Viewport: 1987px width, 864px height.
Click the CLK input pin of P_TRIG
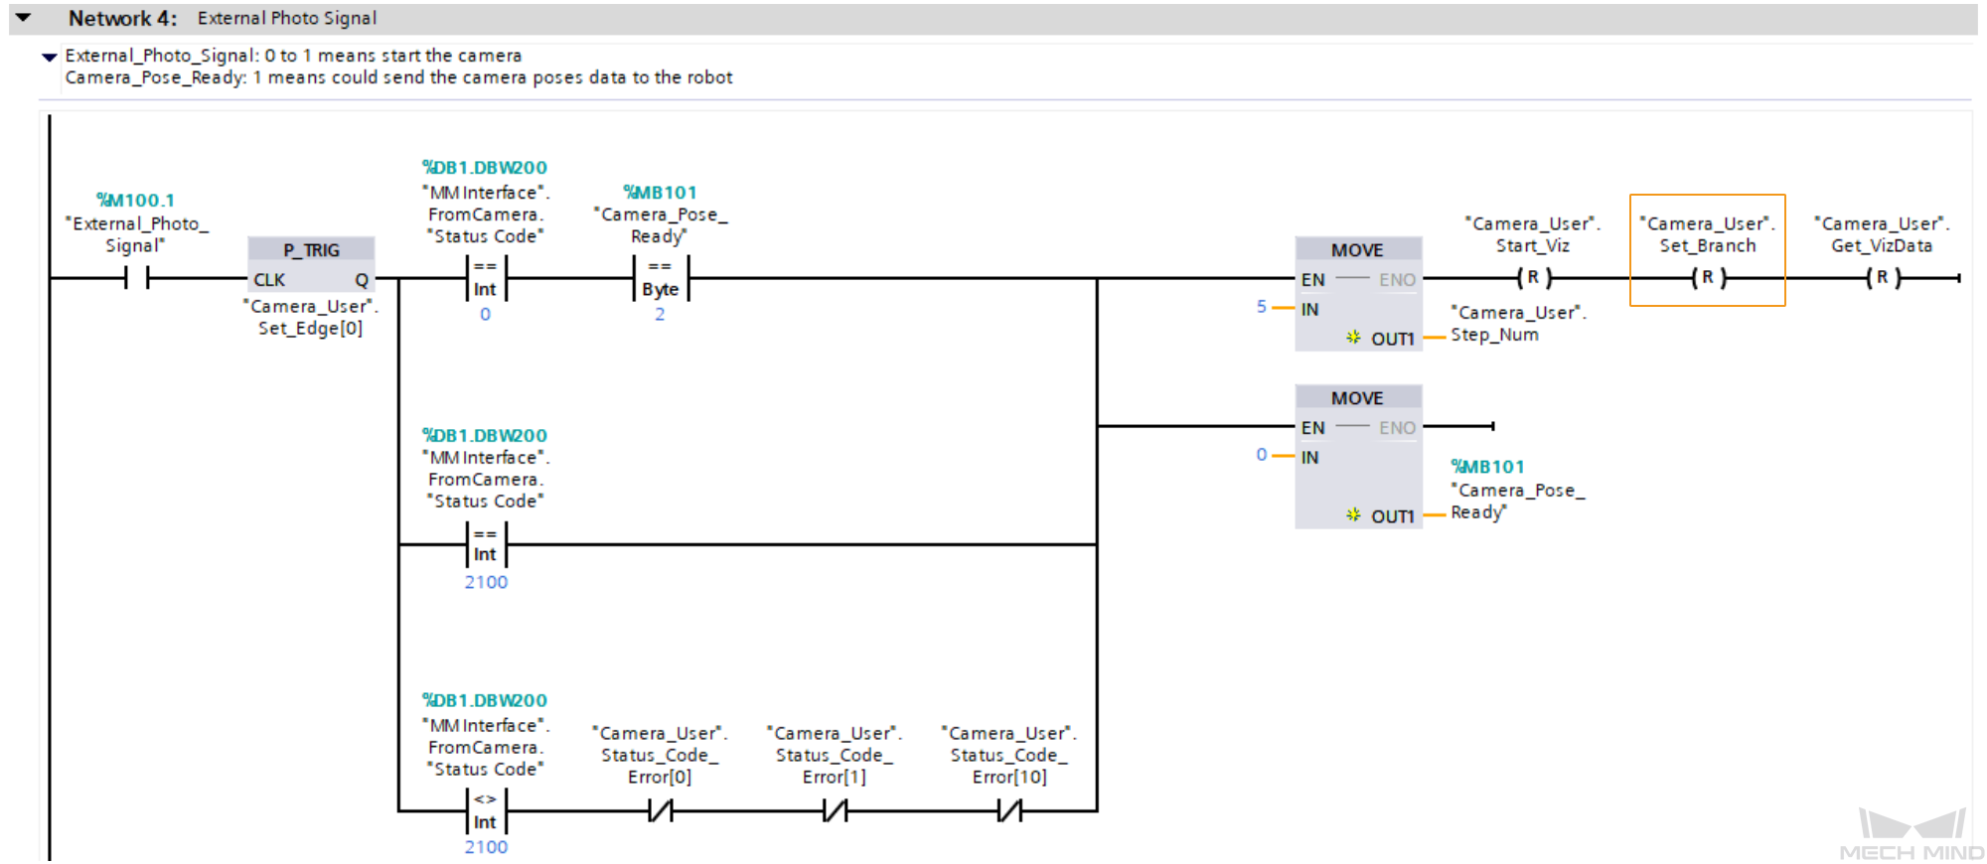tap(269, 280)
